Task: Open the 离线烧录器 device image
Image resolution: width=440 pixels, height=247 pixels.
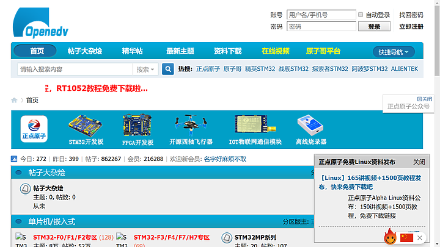Action: coord(310,125)
